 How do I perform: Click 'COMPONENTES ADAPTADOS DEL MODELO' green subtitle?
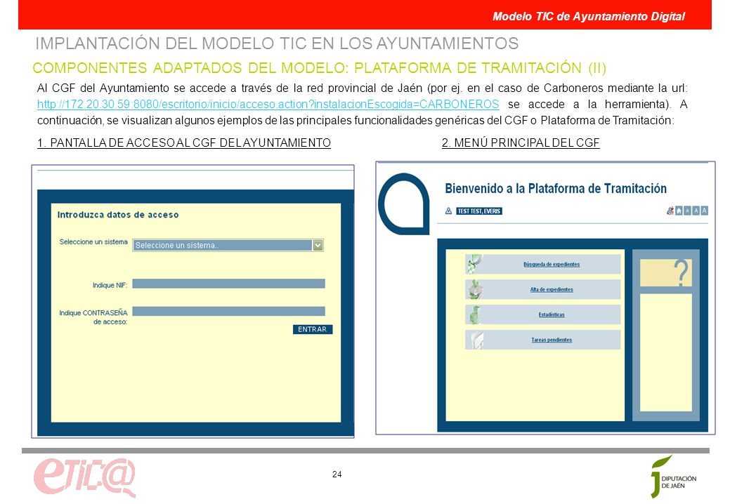pyautogui.click(x=320, y=68)
